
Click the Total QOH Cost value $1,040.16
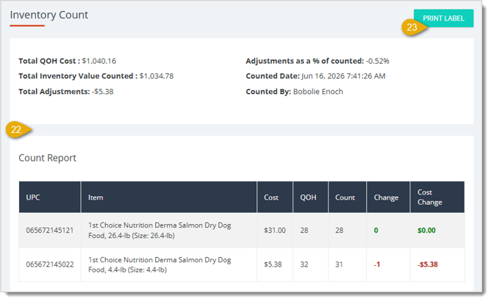coord(99,61)
